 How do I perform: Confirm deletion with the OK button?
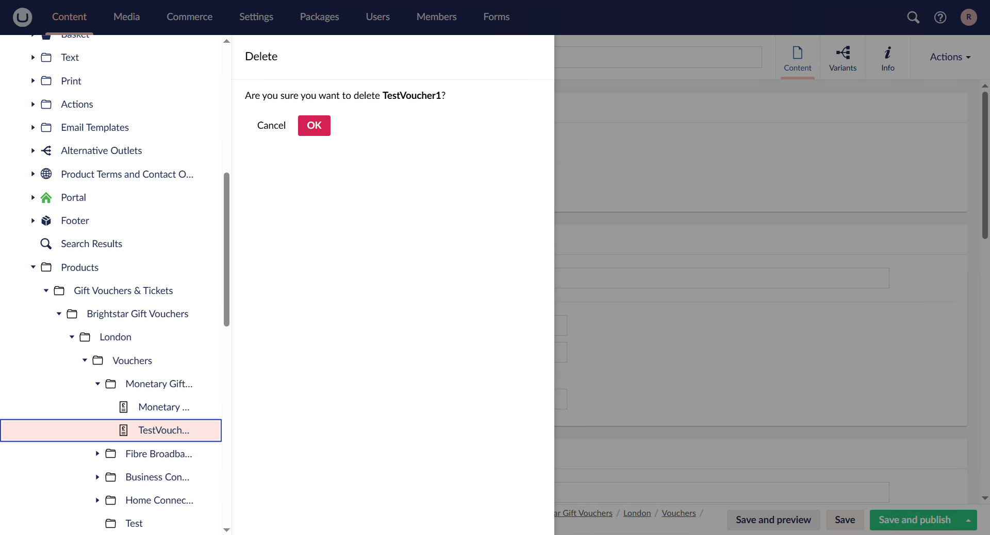(313, 125)
